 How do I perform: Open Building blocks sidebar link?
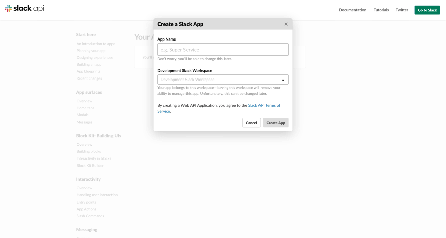tap(89, 151)
